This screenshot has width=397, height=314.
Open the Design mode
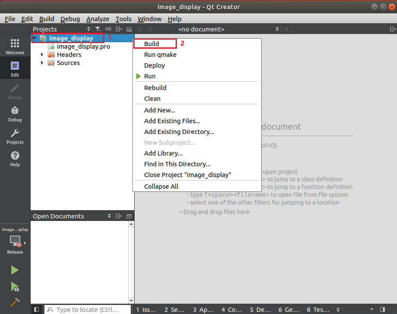(15, 91)
